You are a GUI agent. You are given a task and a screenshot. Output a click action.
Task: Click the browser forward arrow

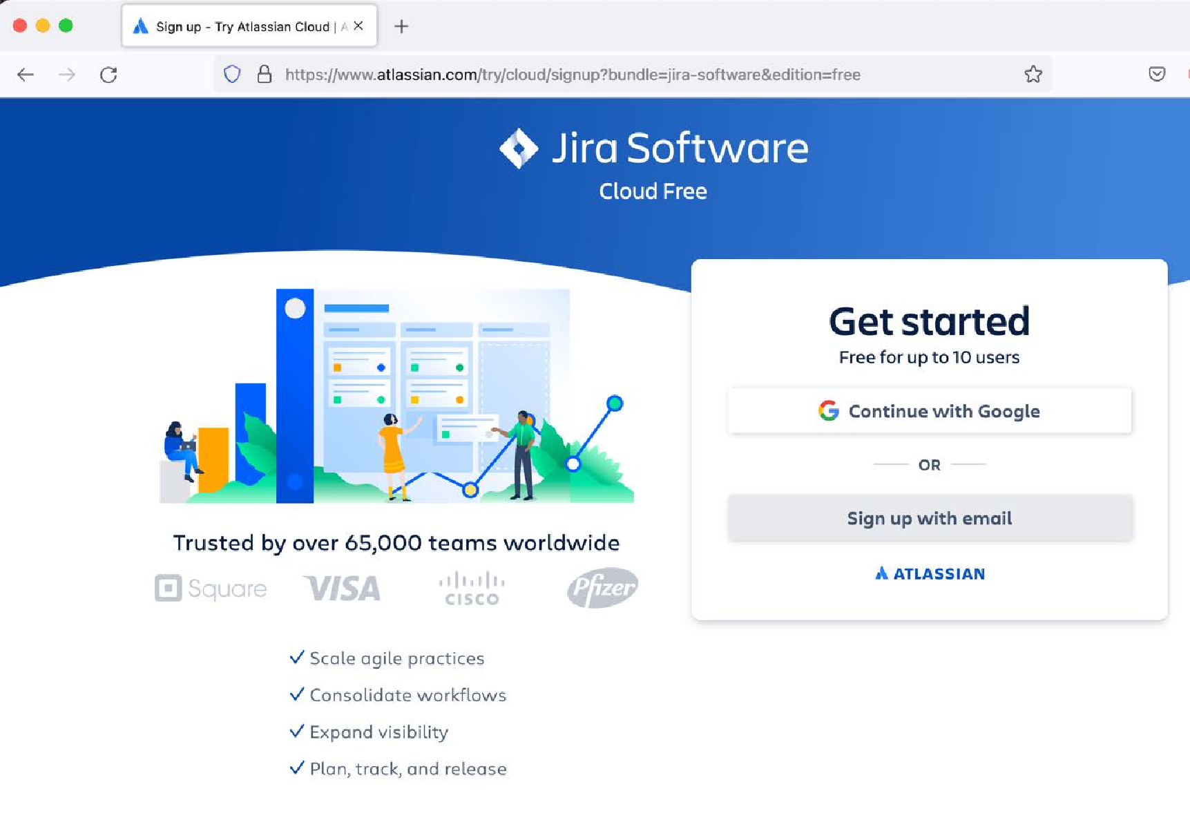click(x=67, y=75)
